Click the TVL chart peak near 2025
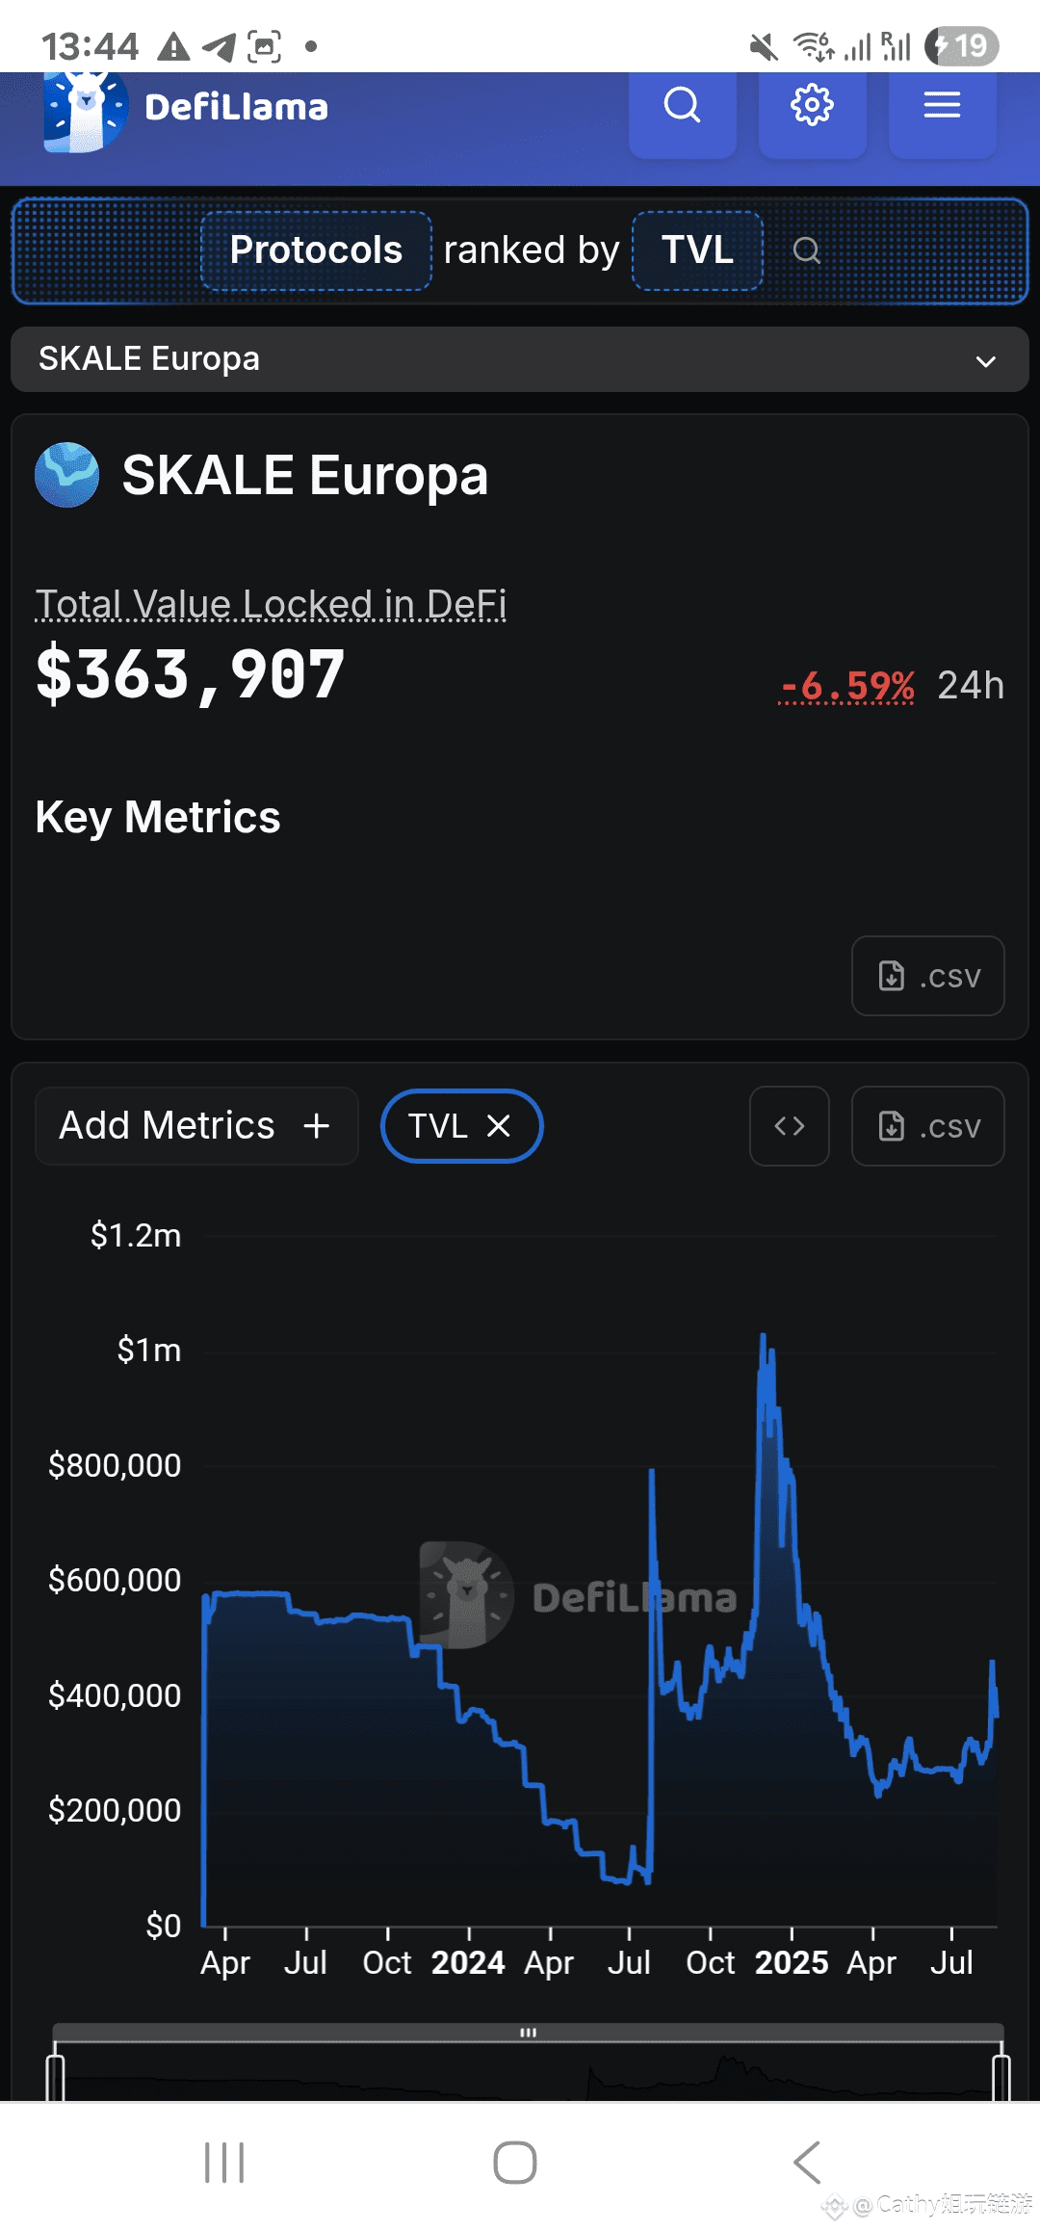1040x2231 pixels. coord(764,1339)
